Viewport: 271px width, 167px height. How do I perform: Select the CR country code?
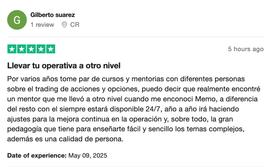tap(75, 25)
